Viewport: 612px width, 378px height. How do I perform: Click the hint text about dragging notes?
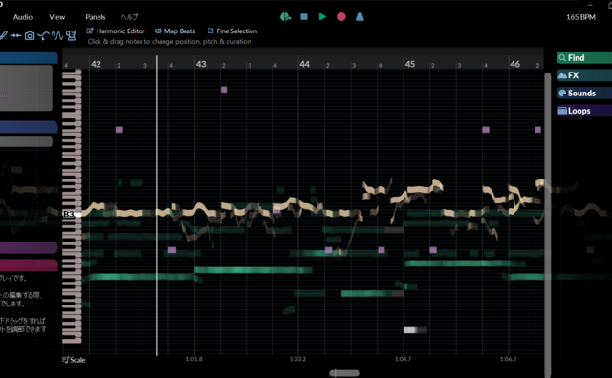coord(169,42)
